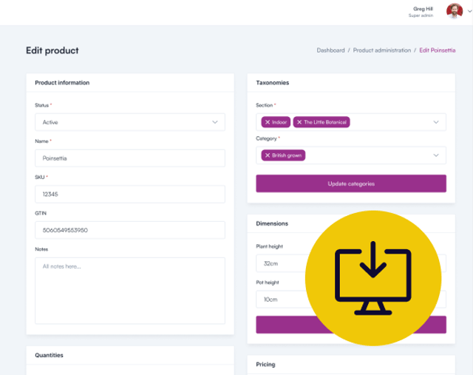Image resolution: width=473 pixels, height=375 pixels.
Task: Focus the SKU input field
Action: pos(130,194)
